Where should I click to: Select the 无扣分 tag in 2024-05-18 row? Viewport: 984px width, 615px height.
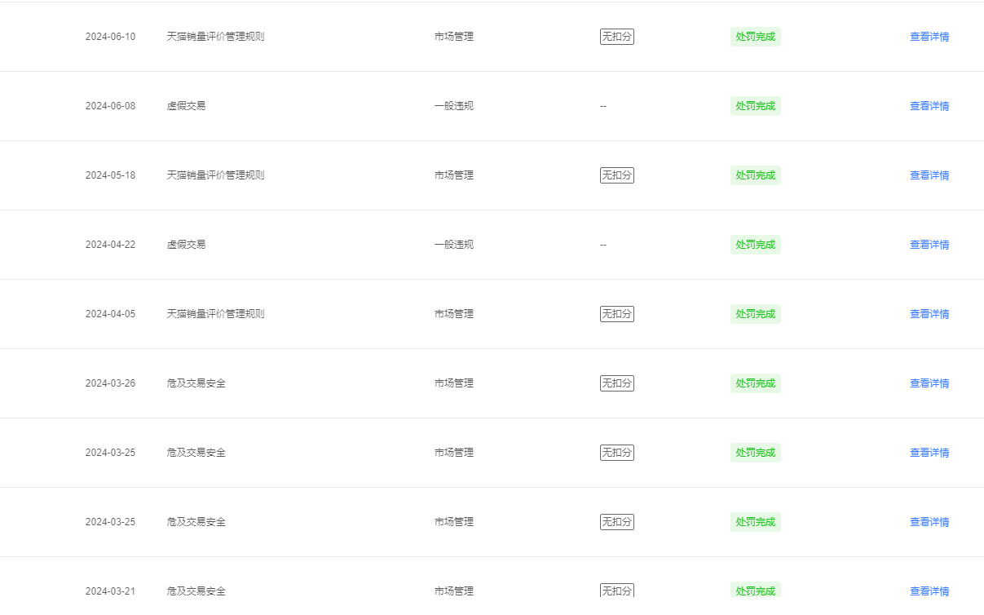(617, 175)
